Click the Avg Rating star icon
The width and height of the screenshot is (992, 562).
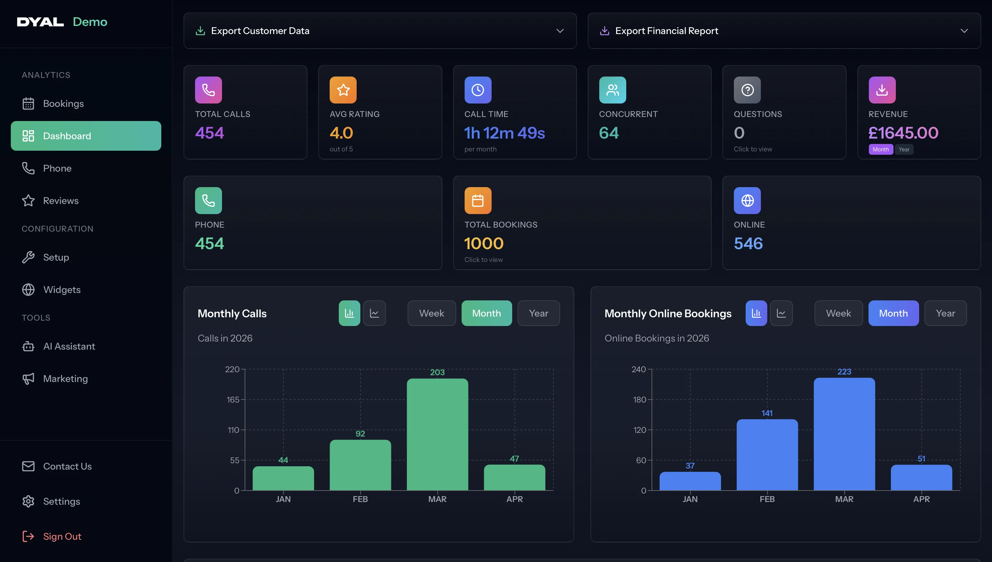(x=343, y=90)
